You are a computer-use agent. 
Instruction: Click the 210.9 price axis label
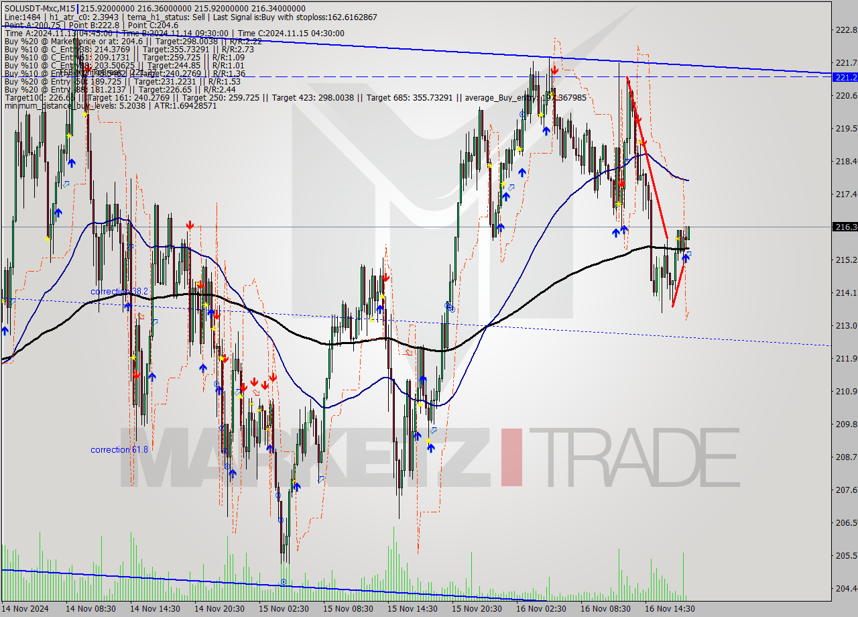(x=847, y=391)
